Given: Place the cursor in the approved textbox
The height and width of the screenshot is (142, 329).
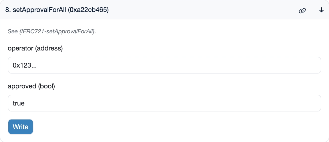Looking at the screenshot, I should pyautogui.click(x=164, y=103).
